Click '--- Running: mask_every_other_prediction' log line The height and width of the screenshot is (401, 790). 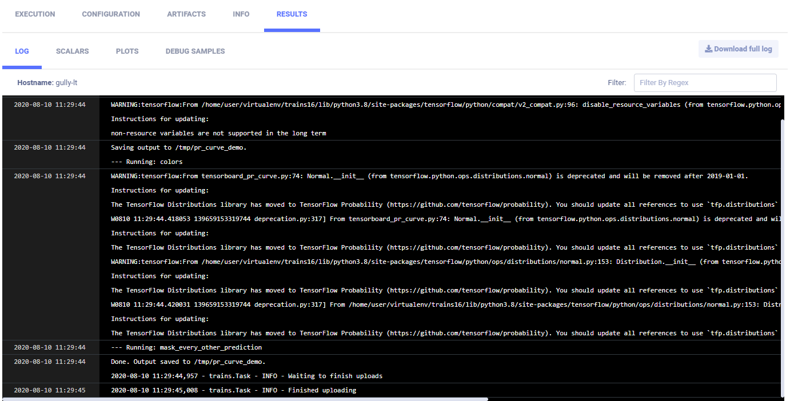click(x=186, y=347)
